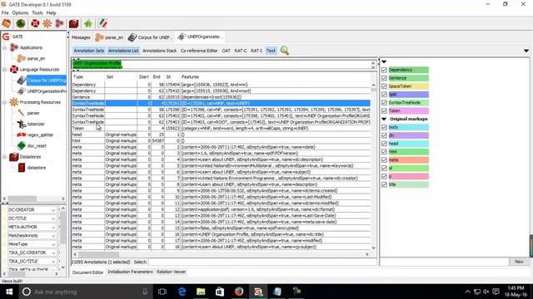Click the load ANNIE green toolbar icon
Image resolution: width=533 pixels, height=299 pixels.
tap(21, 23)
